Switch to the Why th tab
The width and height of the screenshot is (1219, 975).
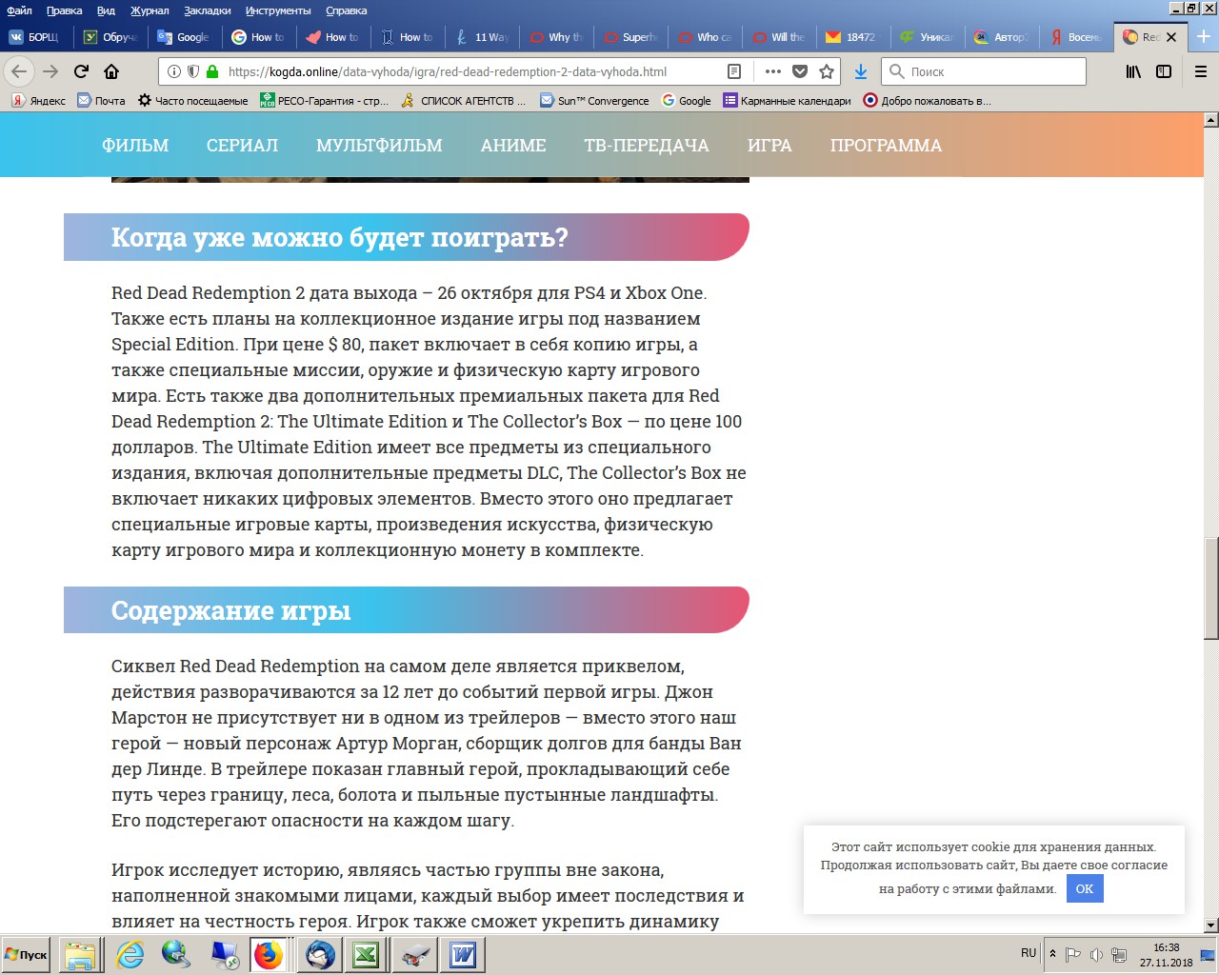(557, 37)
